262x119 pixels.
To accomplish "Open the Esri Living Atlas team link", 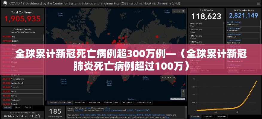I will click(112, 110).
